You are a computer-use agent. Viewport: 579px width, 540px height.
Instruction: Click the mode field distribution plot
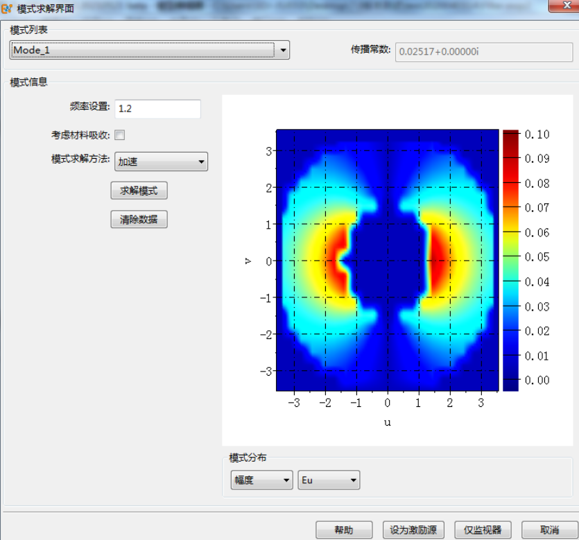pos(388,260)
